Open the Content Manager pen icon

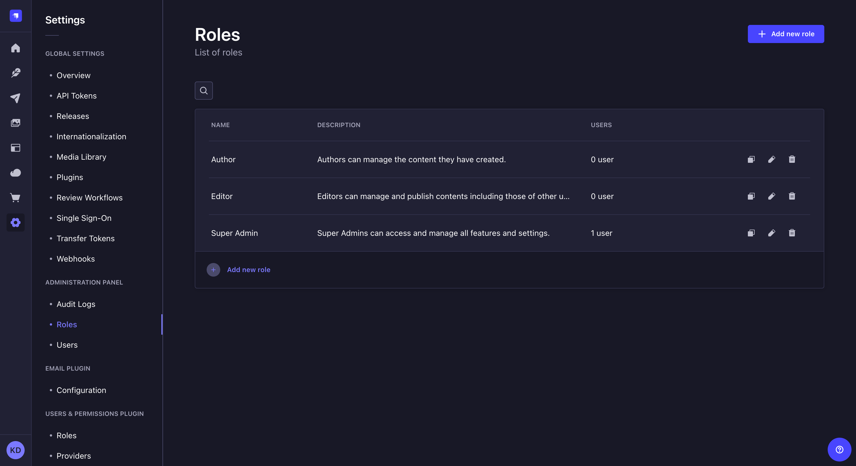click(16, 73)
